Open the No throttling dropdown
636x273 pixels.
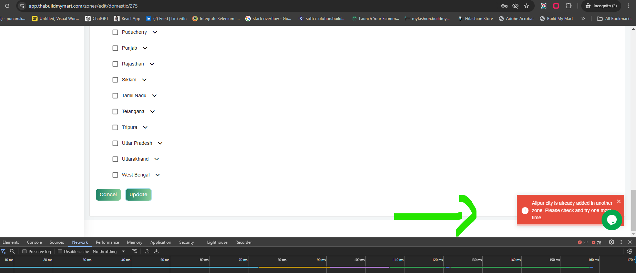[x=109, y=251]
